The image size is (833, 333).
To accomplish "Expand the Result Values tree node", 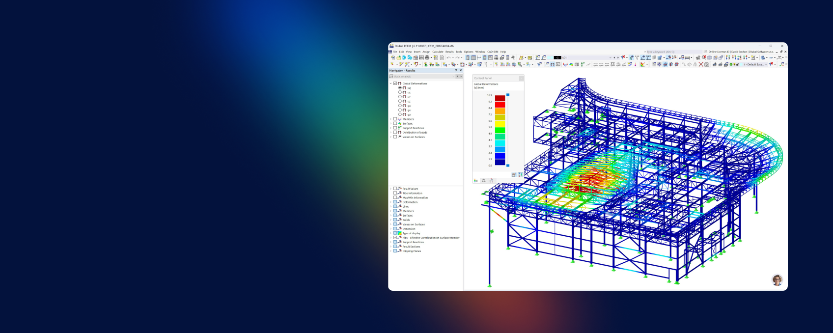I will (391, 189).
